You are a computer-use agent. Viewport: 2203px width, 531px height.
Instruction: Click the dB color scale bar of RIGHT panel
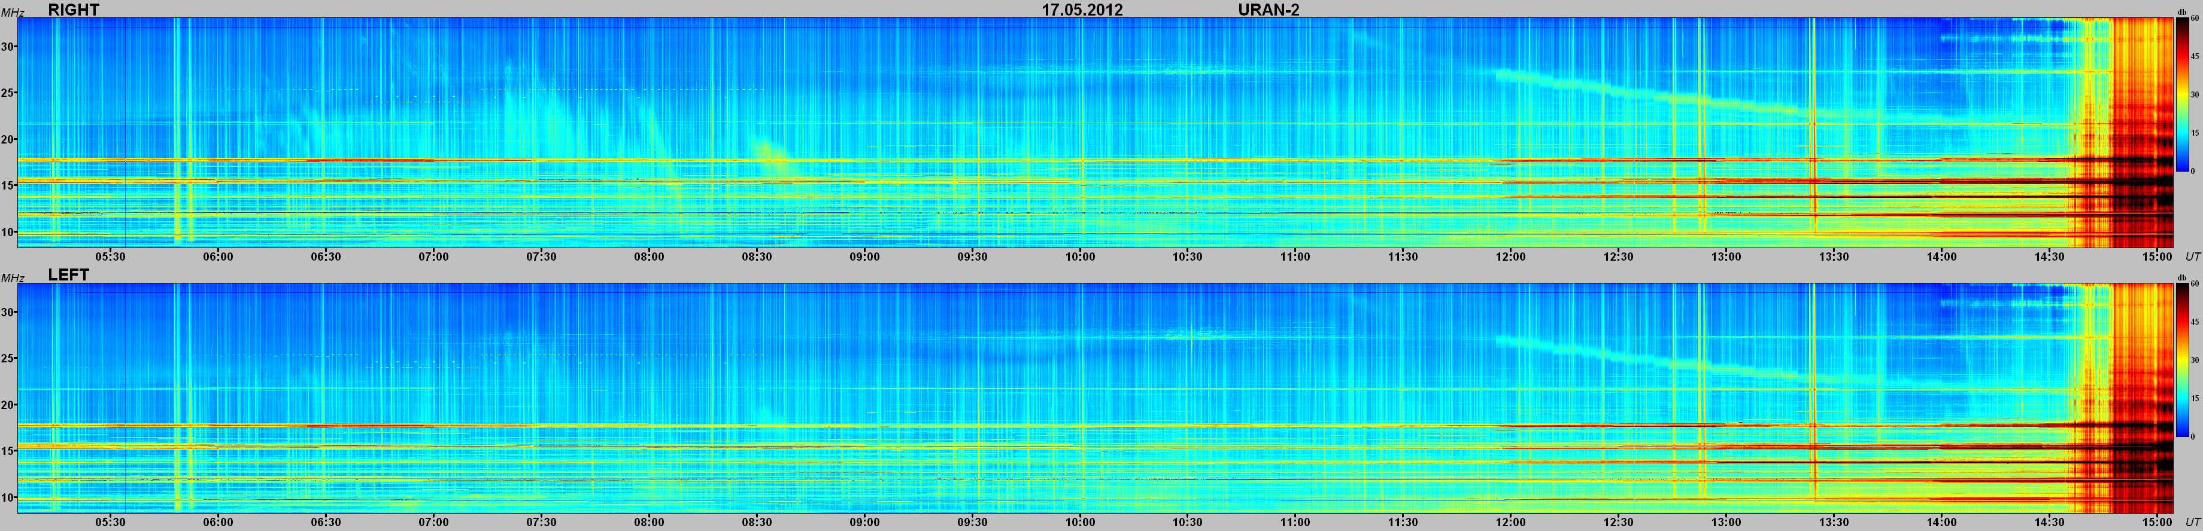pos(2181,94)
